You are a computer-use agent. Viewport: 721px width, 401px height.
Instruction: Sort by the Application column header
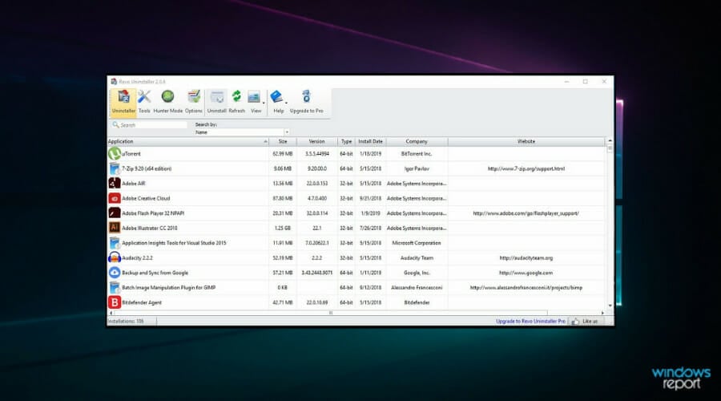tap(187, 141)
